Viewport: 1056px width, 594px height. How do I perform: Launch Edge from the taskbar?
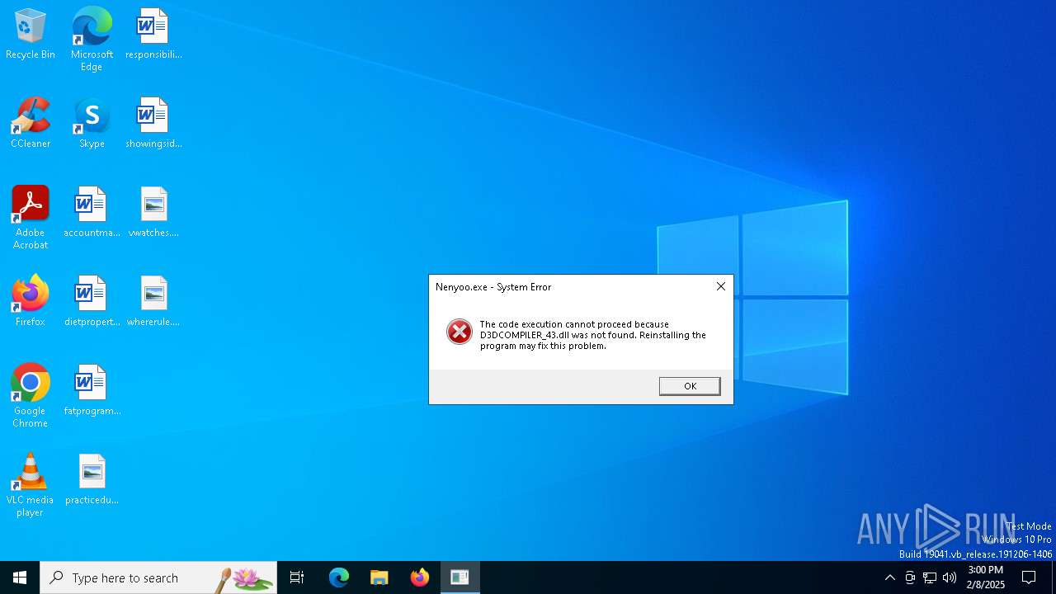click(x=339, y=577)
